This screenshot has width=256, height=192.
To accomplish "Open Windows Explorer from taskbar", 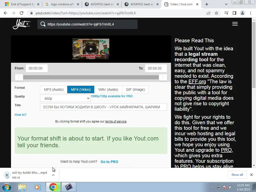I will (22, 187).
